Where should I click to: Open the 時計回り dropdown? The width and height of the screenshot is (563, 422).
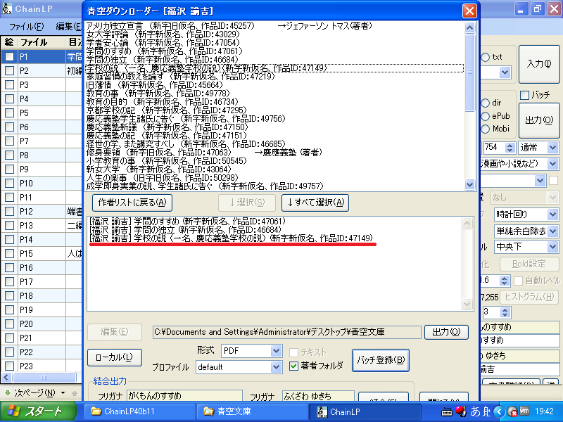point(552,215)
